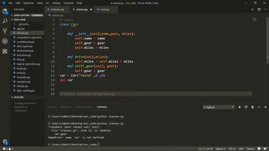Open the Debug menu
269x151 pixels.
click(56, 3)
